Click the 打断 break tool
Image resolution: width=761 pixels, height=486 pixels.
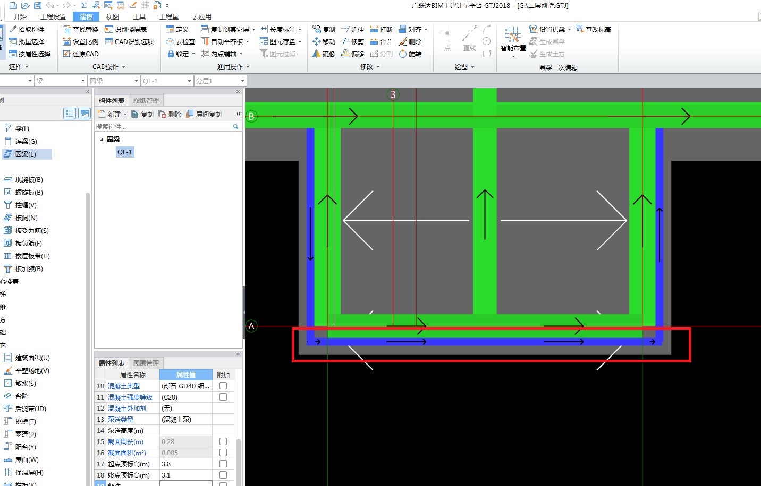coord(382,29)
